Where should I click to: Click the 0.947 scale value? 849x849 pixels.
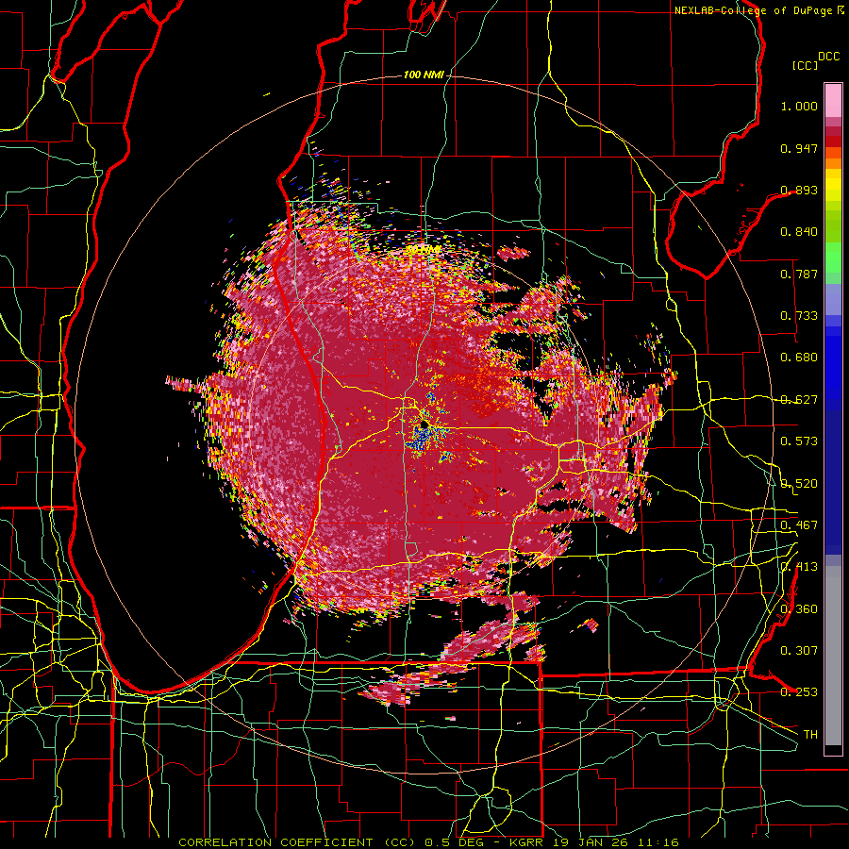pyautogui.click(x=799, y=148)
